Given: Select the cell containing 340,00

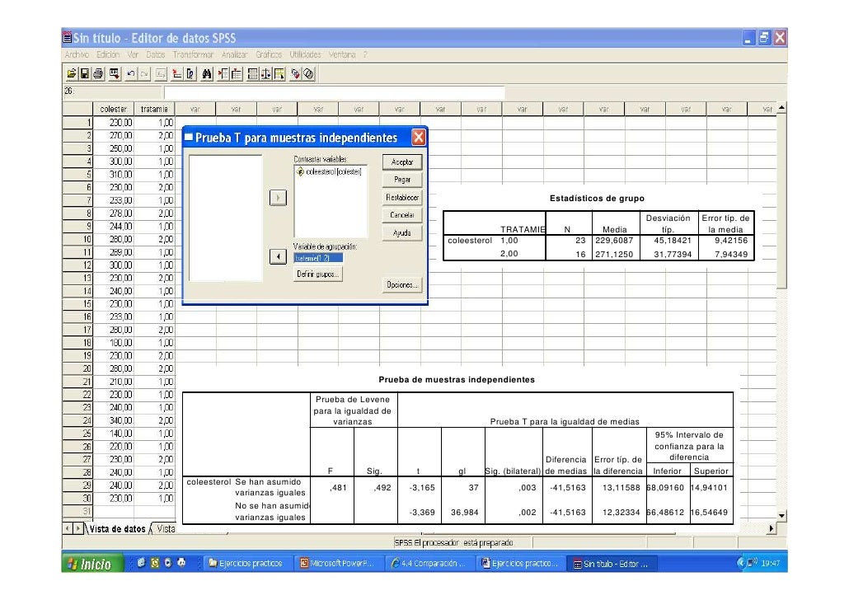Looking at the screenshot, I should pyautogui.click(x=113, y=421).
